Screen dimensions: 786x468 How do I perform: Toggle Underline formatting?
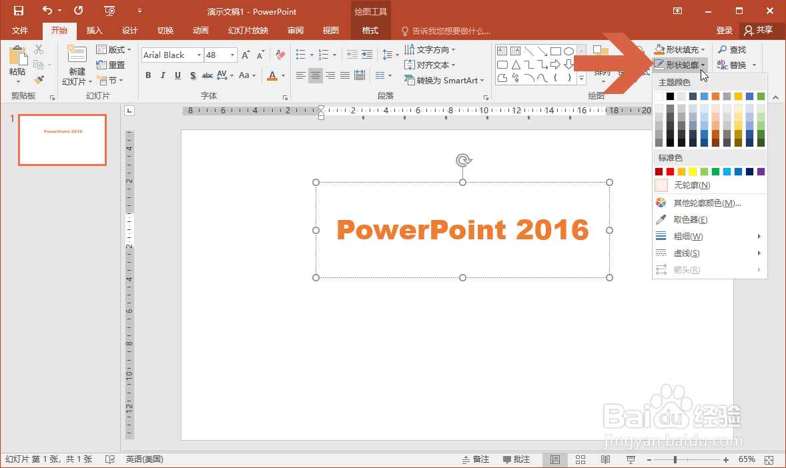177,75
